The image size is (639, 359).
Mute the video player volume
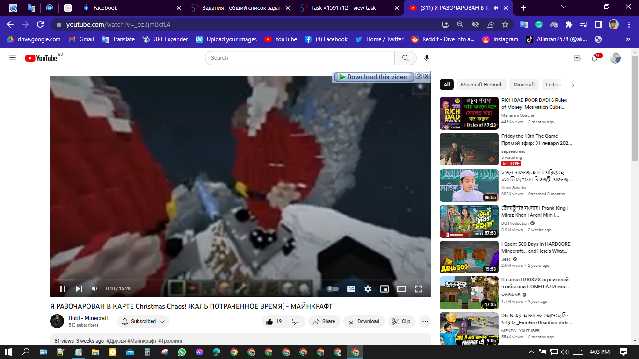94,289
